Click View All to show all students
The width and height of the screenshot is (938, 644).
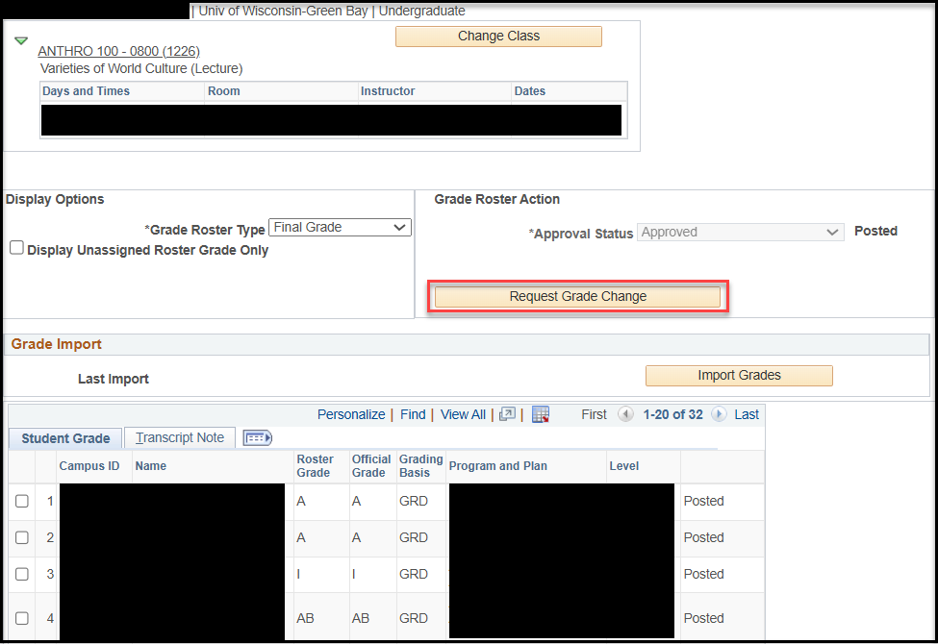point(463,414)
